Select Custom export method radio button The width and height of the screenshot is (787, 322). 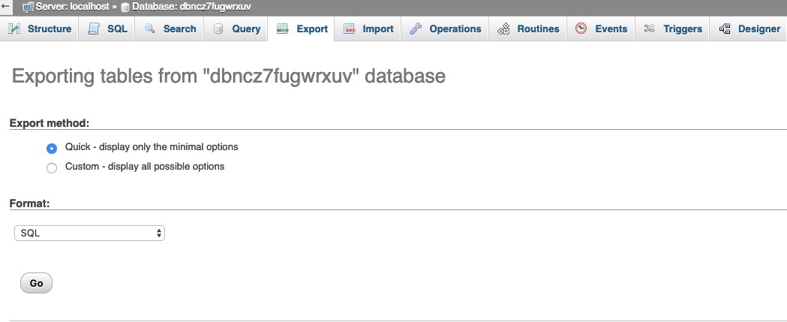coord(51,168)
